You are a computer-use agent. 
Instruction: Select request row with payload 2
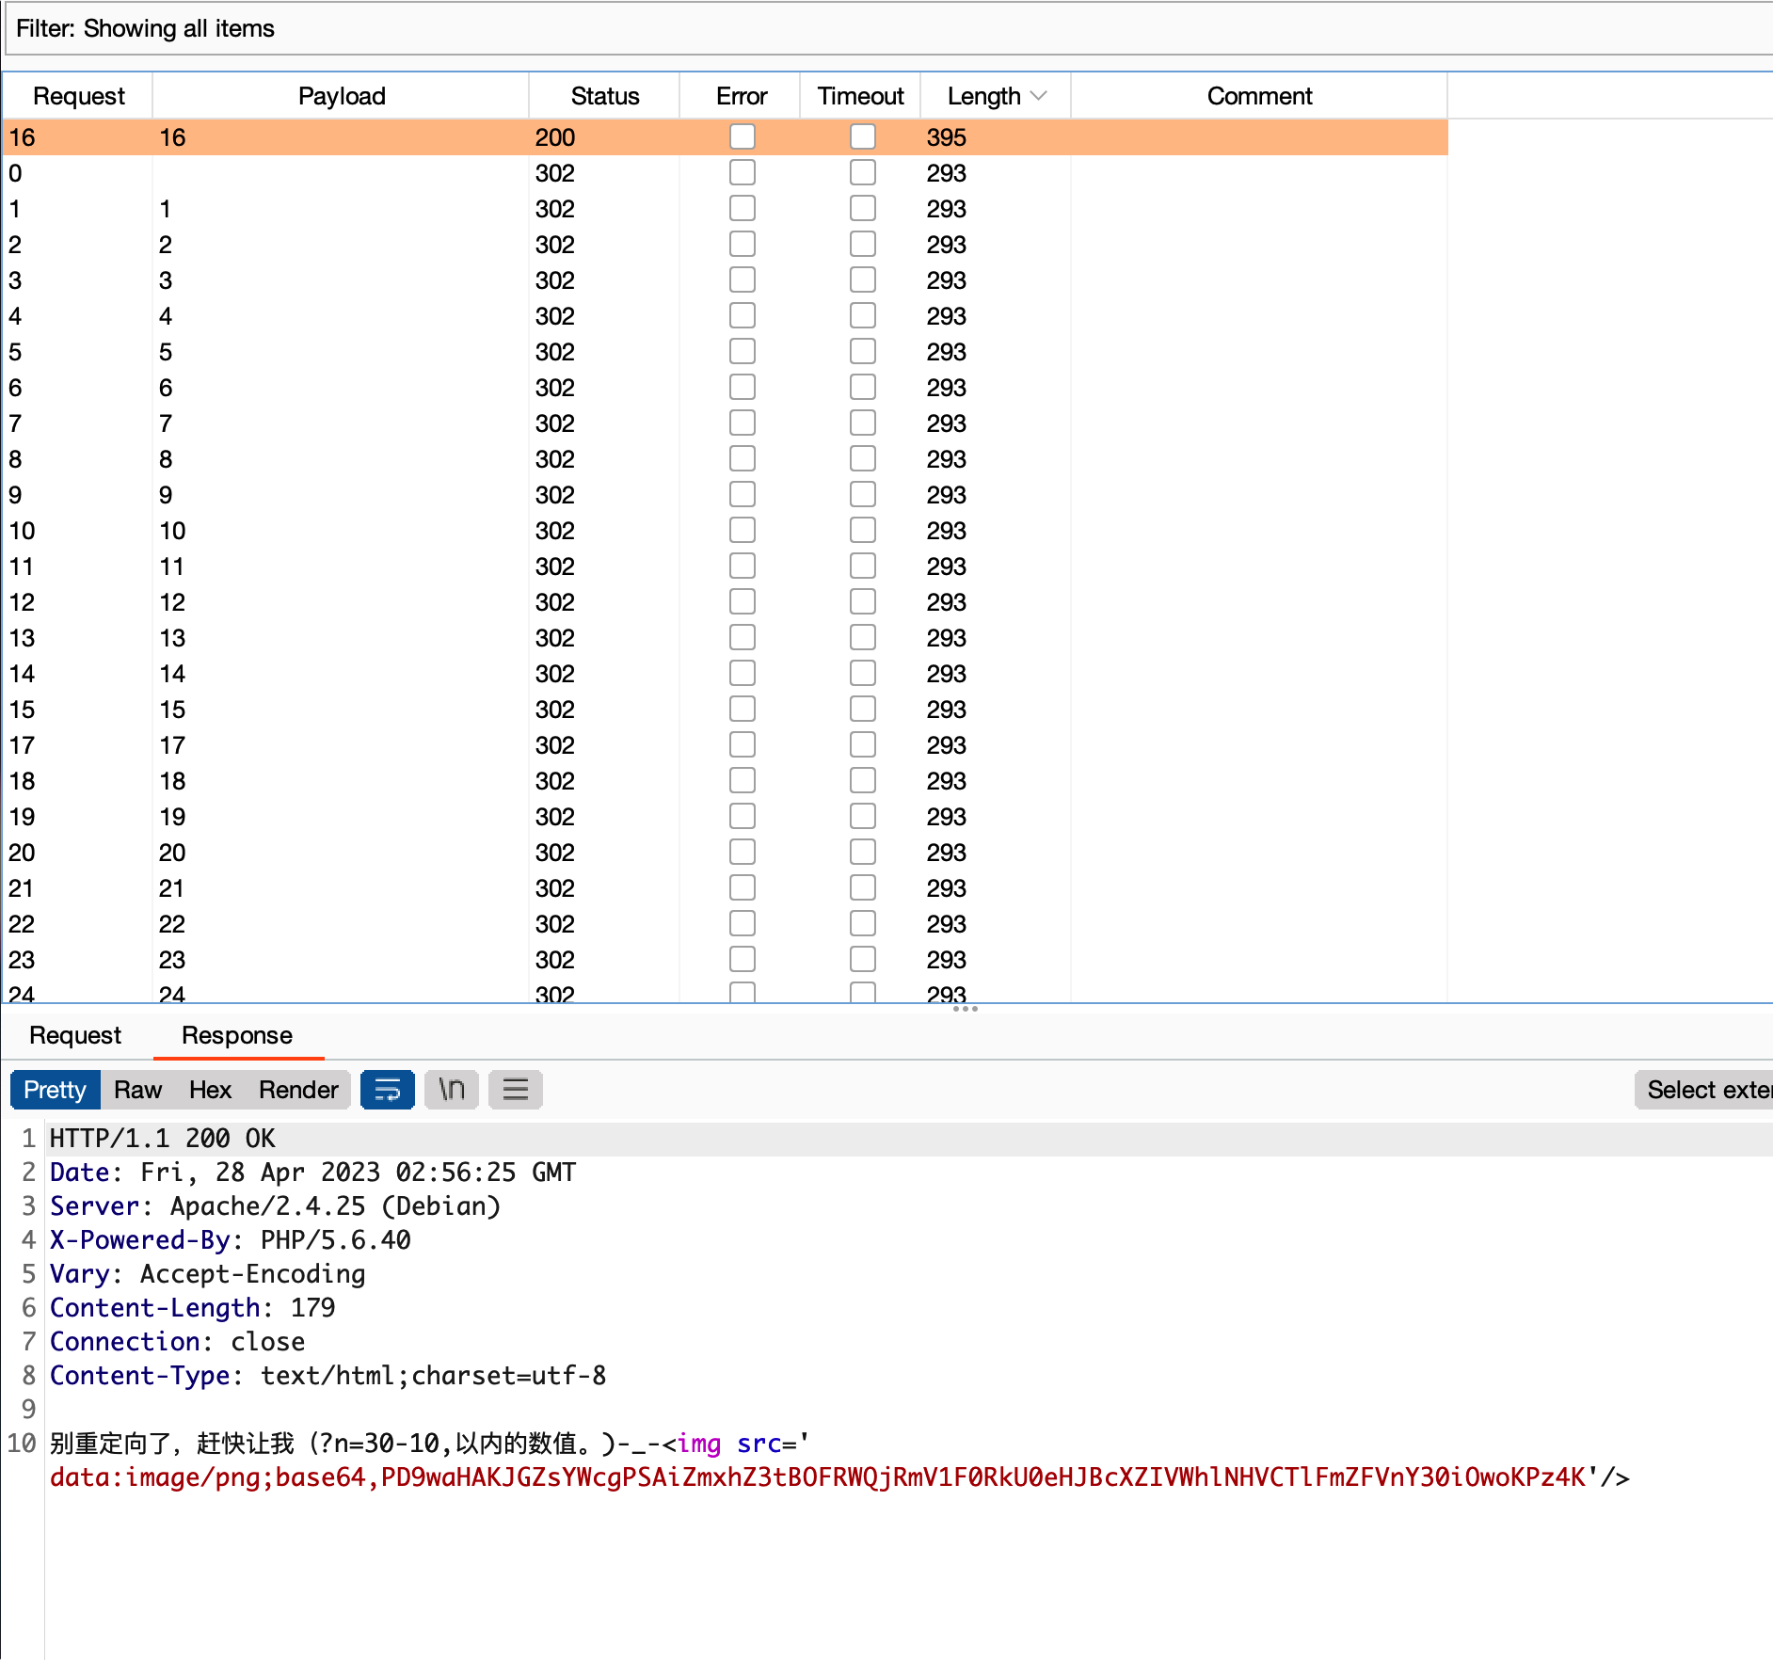pos(725,245)
